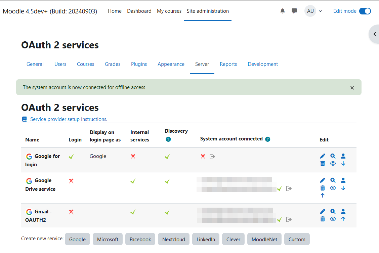Open the AU user menu dropdown
The height and width of the screenshot is (253, 379).
pyautogui.click(x=313, y=11)
